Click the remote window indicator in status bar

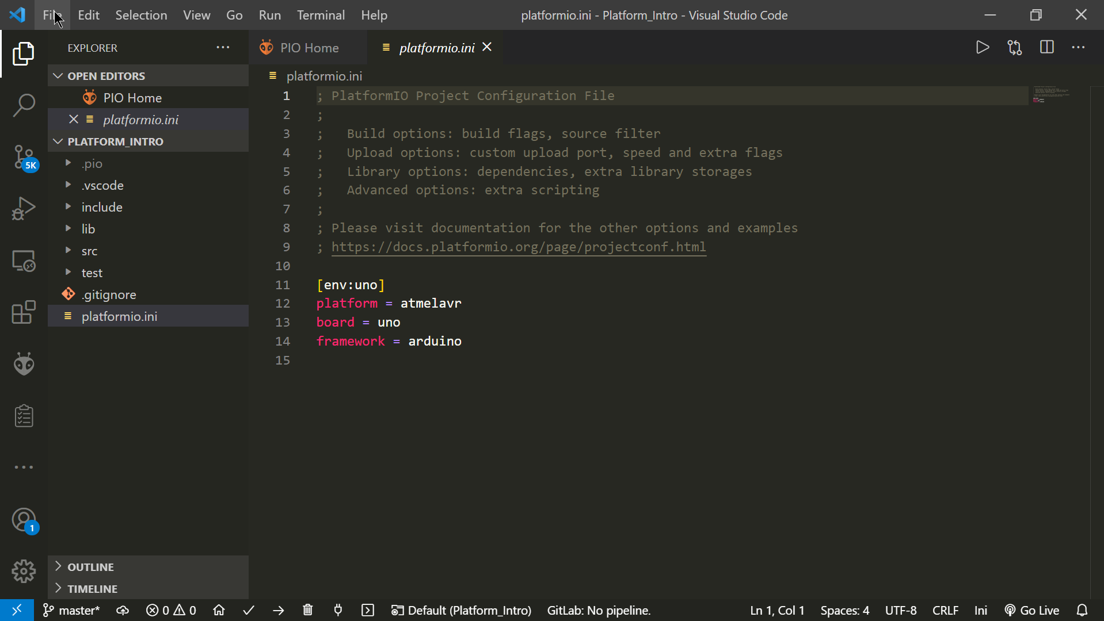[x=17, y=610]
